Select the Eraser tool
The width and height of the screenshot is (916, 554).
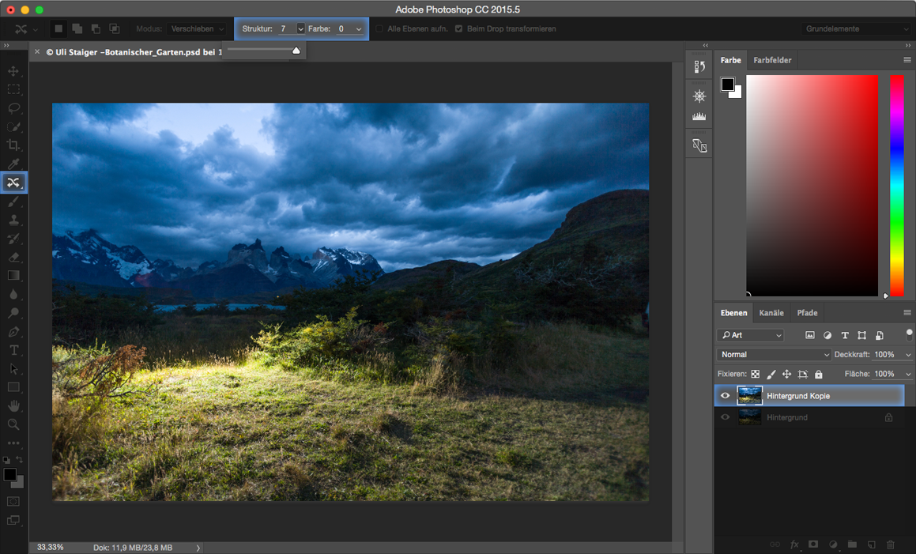point(13,257)
